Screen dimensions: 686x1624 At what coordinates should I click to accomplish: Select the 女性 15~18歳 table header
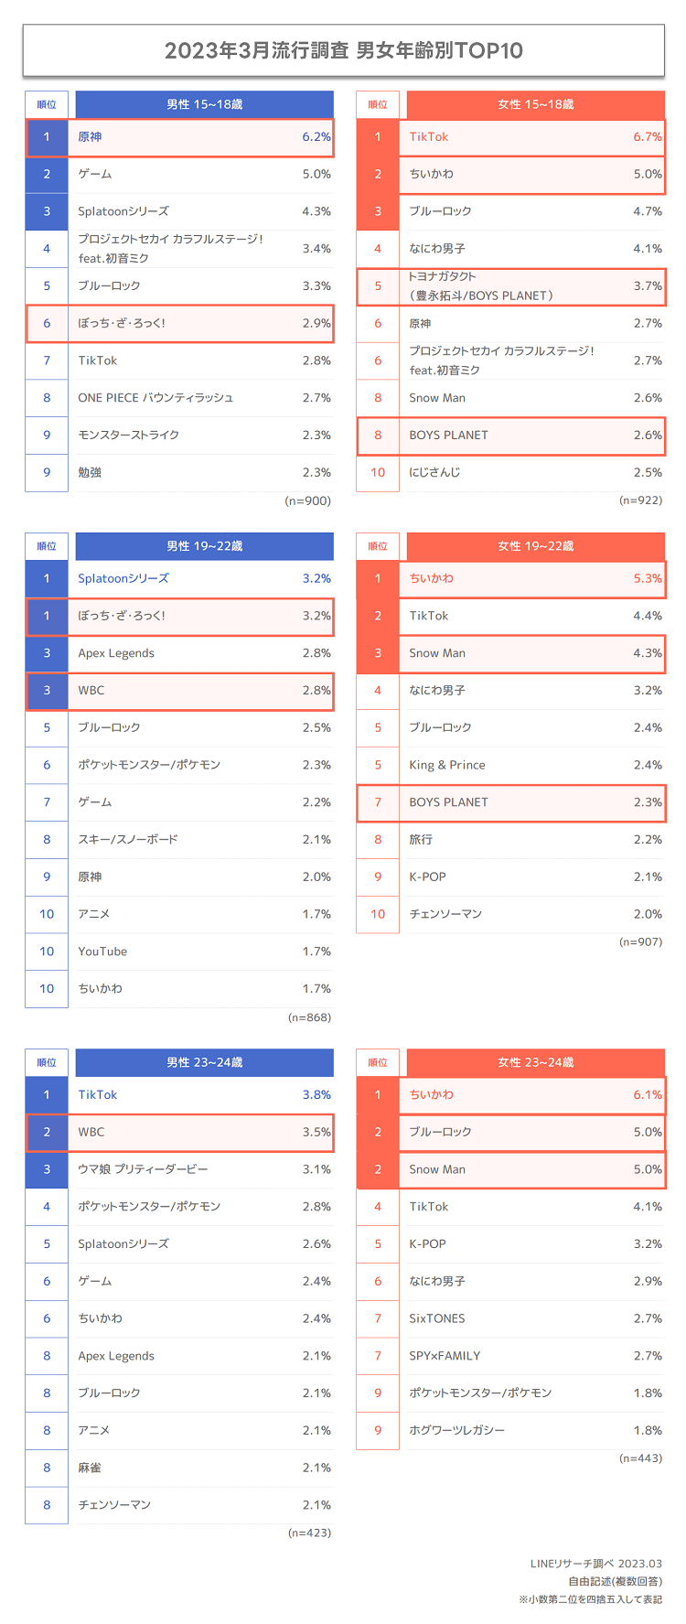(535, 104)
